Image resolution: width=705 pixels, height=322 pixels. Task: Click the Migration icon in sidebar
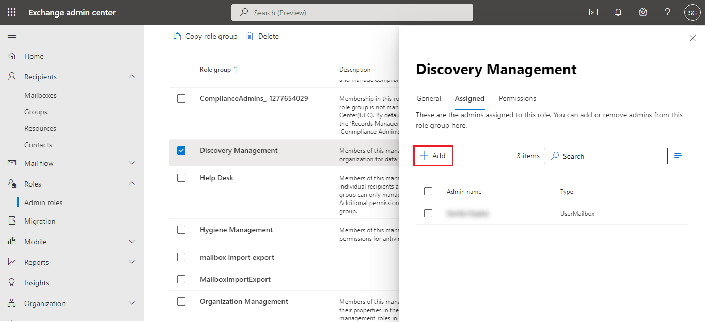pos(12,221)
